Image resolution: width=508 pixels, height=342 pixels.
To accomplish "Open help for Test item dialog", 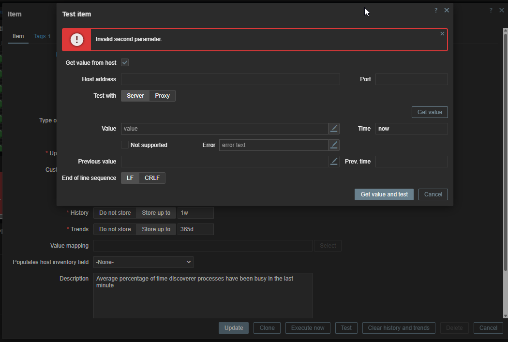I will (436, 11).
